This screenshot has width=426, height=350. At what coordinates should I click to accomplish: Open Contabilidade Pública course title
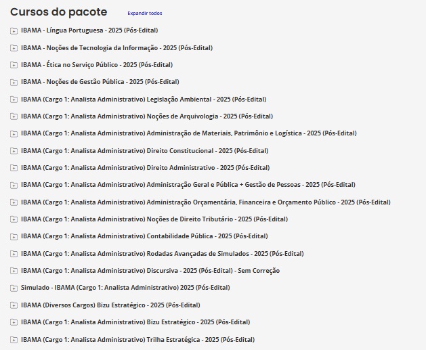144,236
